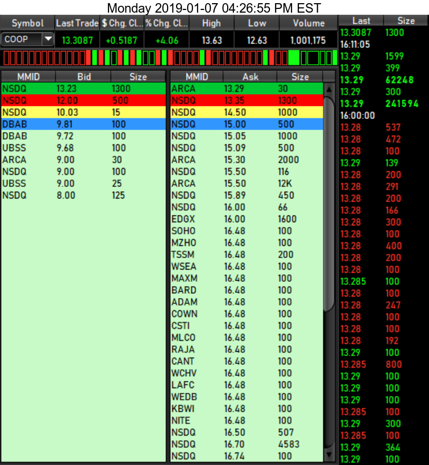Select the NSDQ bid at 13.23
Viewport: 429px width, 465px height.
pyautogui.click(x=83, y=88)
